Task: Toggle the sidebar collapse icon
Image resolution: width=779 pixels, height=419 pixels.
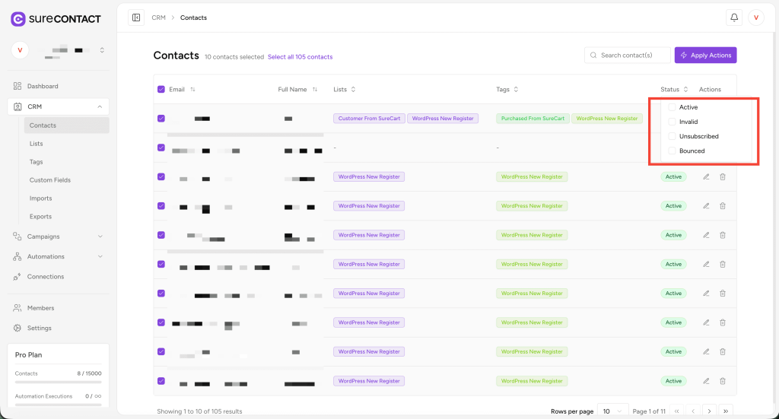Action: tap(136, 17)
